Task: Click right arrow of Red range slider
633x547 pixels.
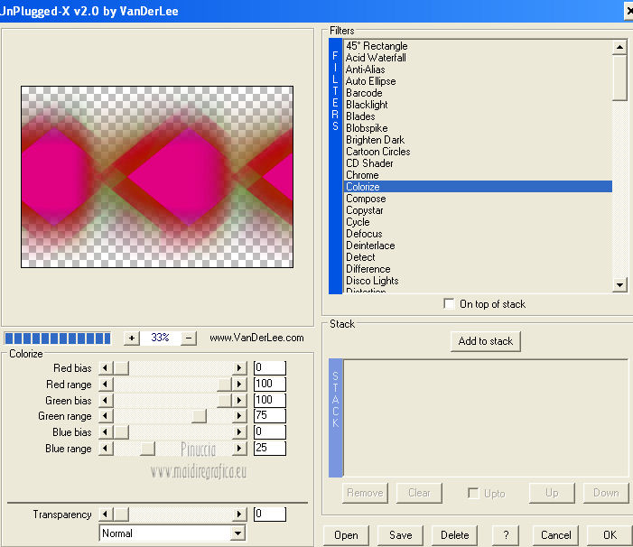Action: (239, 384)
